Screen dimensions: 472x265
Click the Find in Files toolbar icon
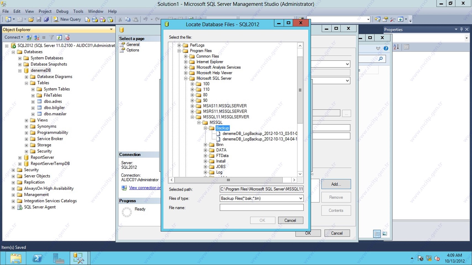click(377, 19)
